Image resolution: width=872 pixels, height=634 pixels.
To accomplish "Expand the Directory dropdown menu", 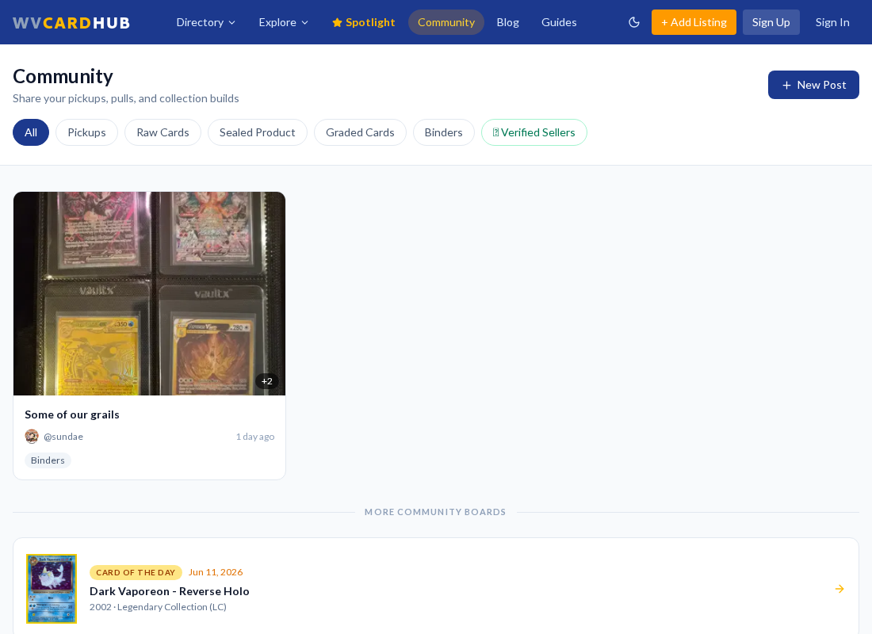I will coord(206,22).
